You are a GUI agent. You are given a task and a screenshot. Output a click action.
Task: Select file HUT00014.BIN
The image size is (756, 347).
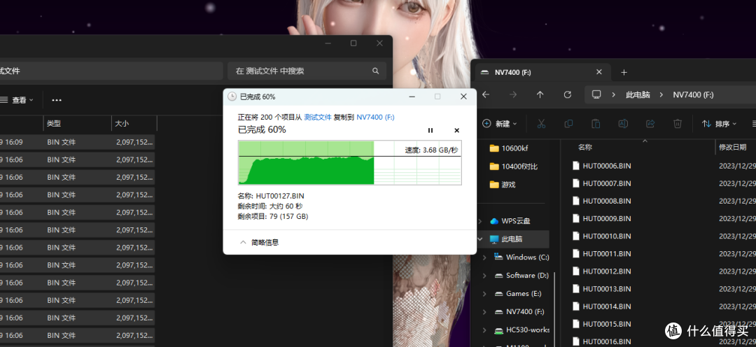click(602, 306)
